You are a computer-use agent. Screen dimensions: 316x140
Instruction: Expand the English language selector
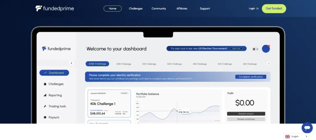pos(296,137)
